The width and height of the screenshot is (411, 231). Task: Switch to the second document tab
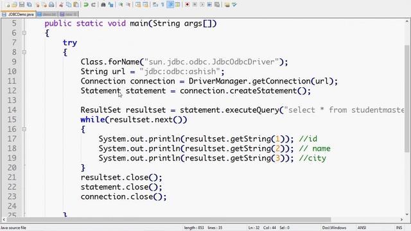[x=47, y=14]
